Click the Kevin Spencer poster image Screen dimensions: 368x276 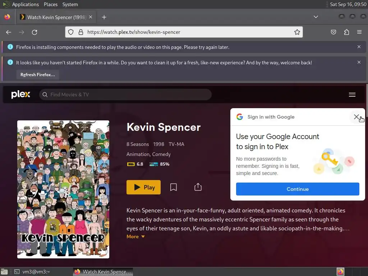[x=63, y=189]
